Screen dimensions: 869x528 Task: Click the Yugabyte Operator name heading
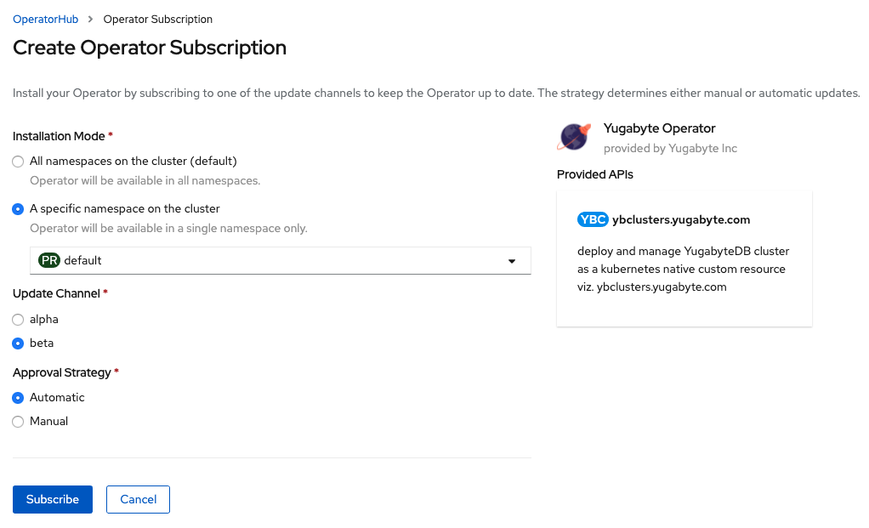(659, 128)
